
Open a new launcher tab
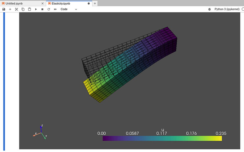(95, 4)
